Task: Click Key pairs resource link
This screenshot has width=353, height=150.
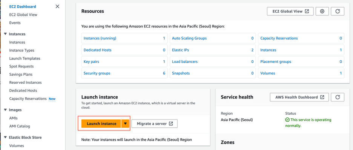Action: pyautogui.click(x=91, y=61)
